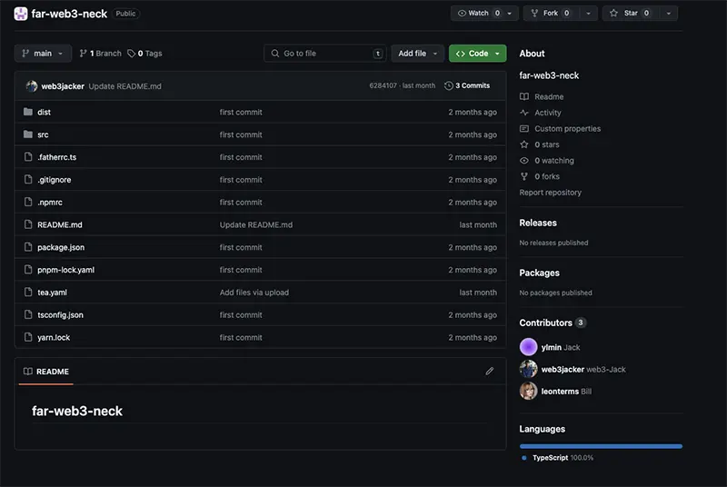The width and height of the screenshot is (727, 487).
Task: Open the Activity link in About sidebar
Action: coord(547,113)
